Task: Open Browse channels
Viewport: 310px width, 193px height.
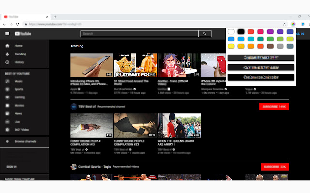Action: pos(26,141)
